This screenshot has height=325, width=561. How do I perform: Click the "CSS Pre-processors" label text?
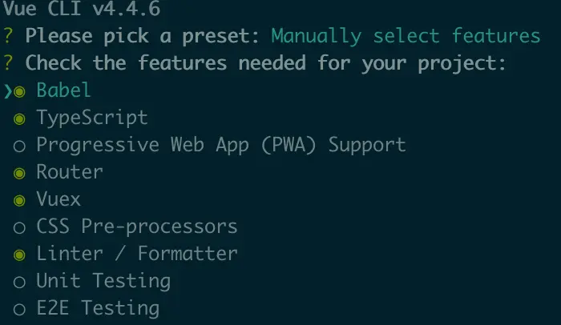(137, 227)
